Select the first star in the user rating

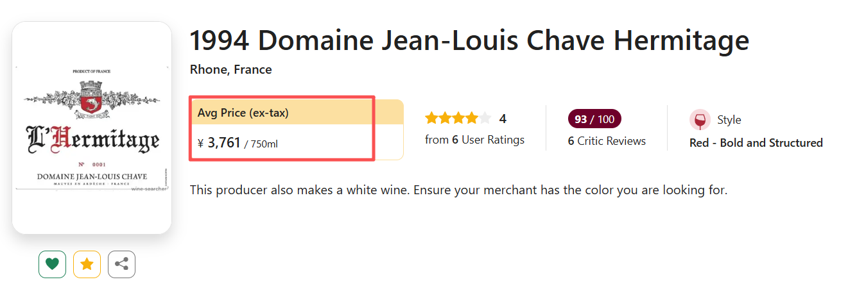[431, 118]
